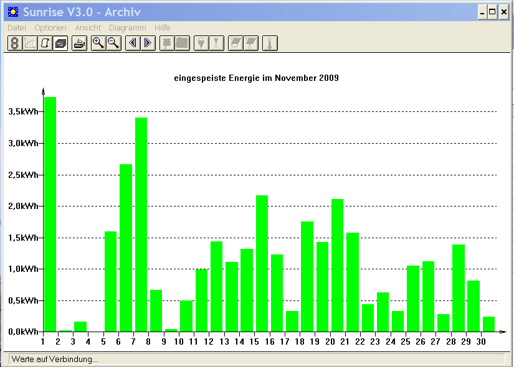Click the tallest bar for day 1
This screenshot has height=367, width=514.
point(50,215)
